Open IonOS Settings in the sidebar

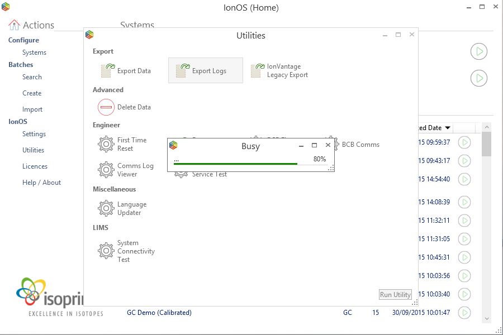pyautogui.click(x=34, y=134)
